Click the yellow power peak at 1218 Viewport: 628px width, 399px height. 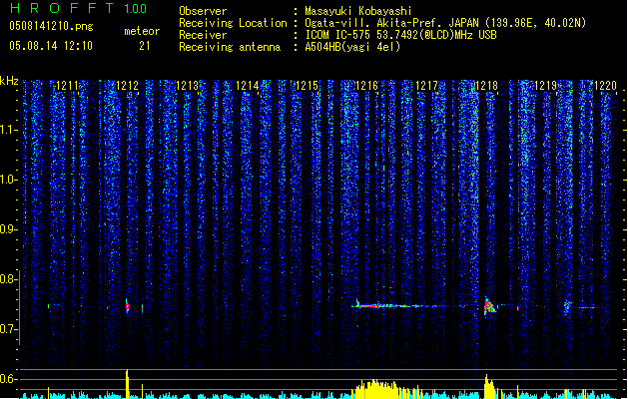click(489, 387)
